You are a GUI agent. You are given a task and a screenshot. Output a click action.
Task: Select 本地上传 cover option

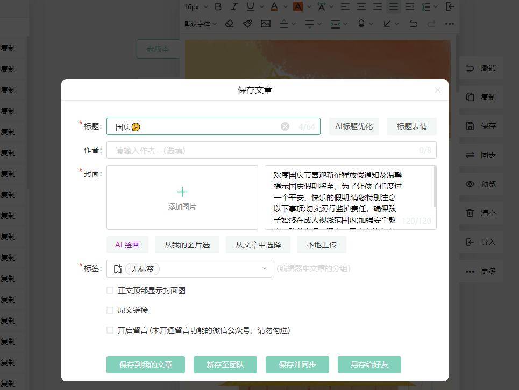[321, 245]
